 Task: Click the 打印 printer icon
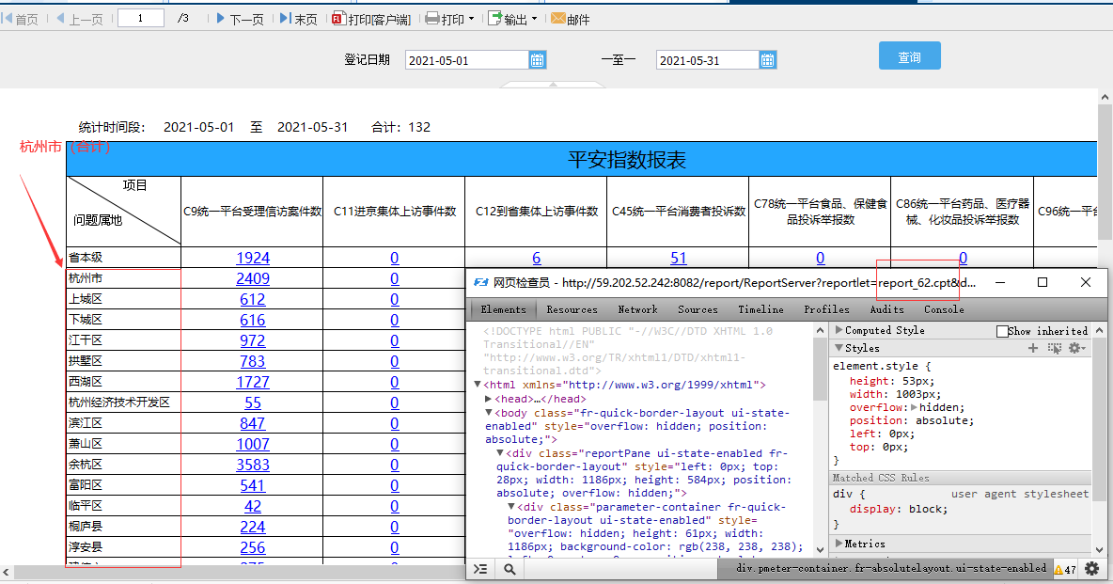(432, 19)
